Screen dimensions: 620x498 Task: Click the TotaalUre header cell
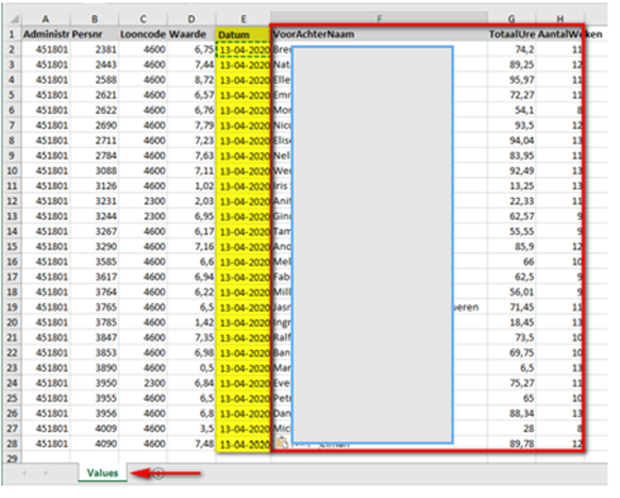pos(512,34)
